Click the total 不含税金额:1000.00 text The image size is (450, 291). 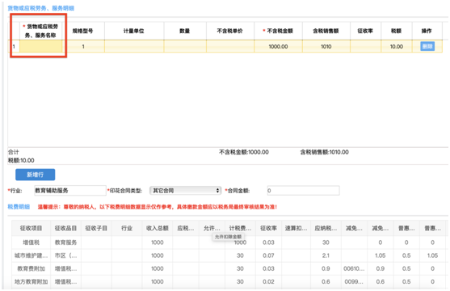(244, 152)
